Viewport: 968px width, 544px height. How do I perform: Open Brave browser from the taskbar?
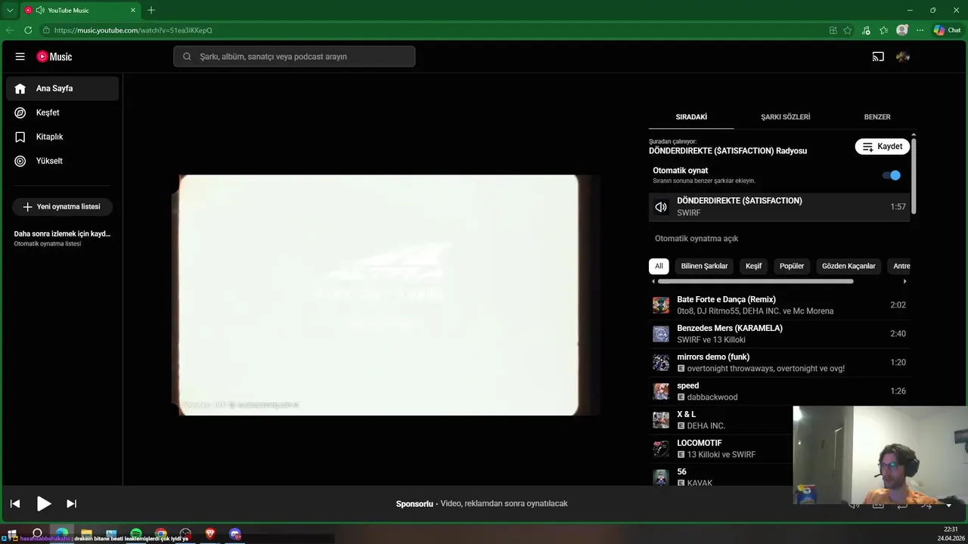210,533
